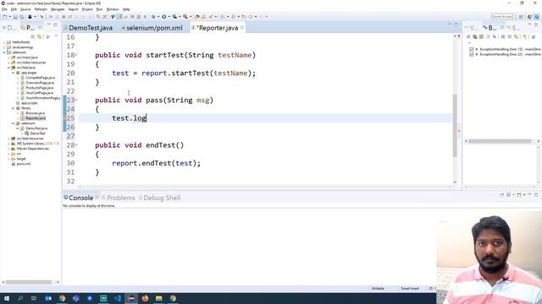Select CompletePage.java in Package Explorer
Viewport: 542px width, 304px height.
[40, 78]
